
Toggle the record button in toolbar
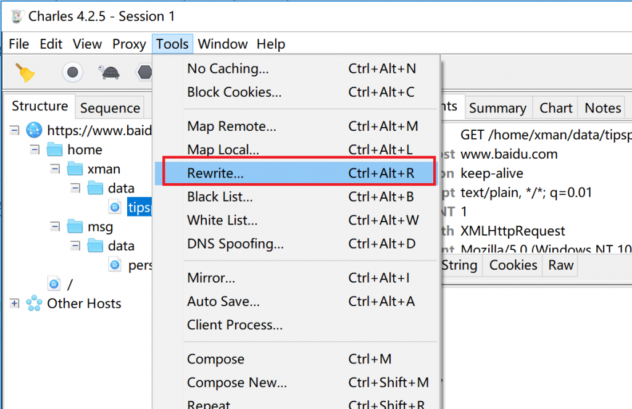click(x=73, y=73)
